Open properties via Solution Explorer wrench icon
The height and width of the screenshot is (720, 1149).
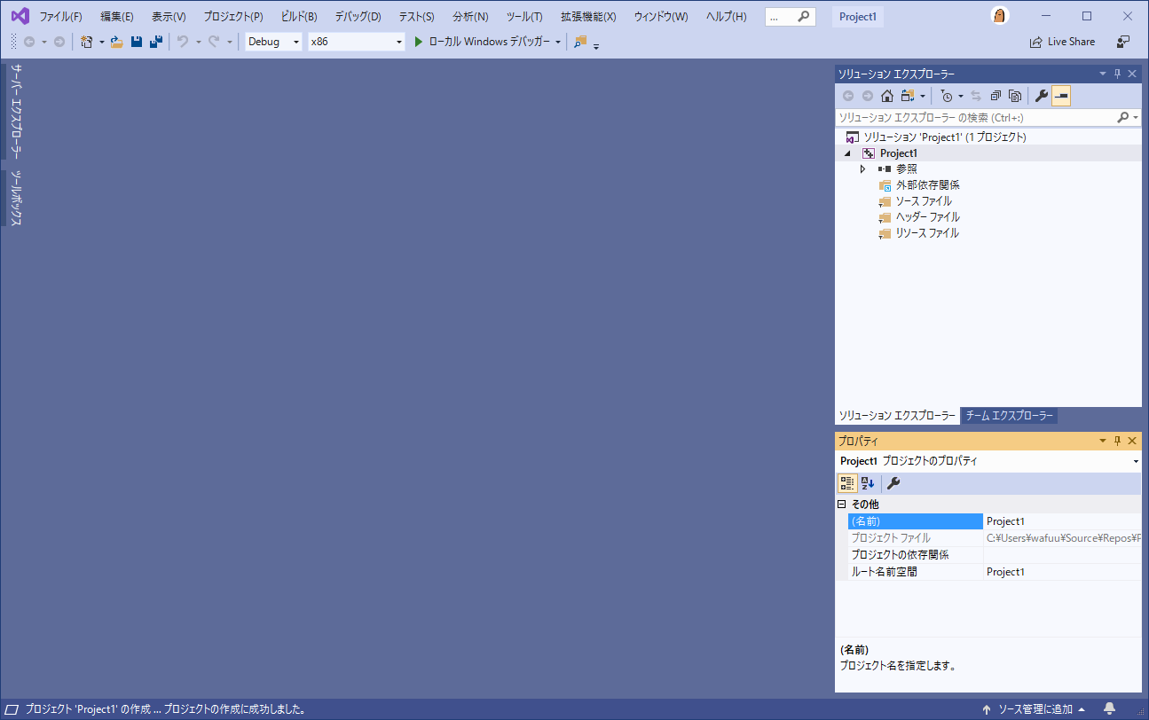pyautogui.click(x=1042, y=96)
